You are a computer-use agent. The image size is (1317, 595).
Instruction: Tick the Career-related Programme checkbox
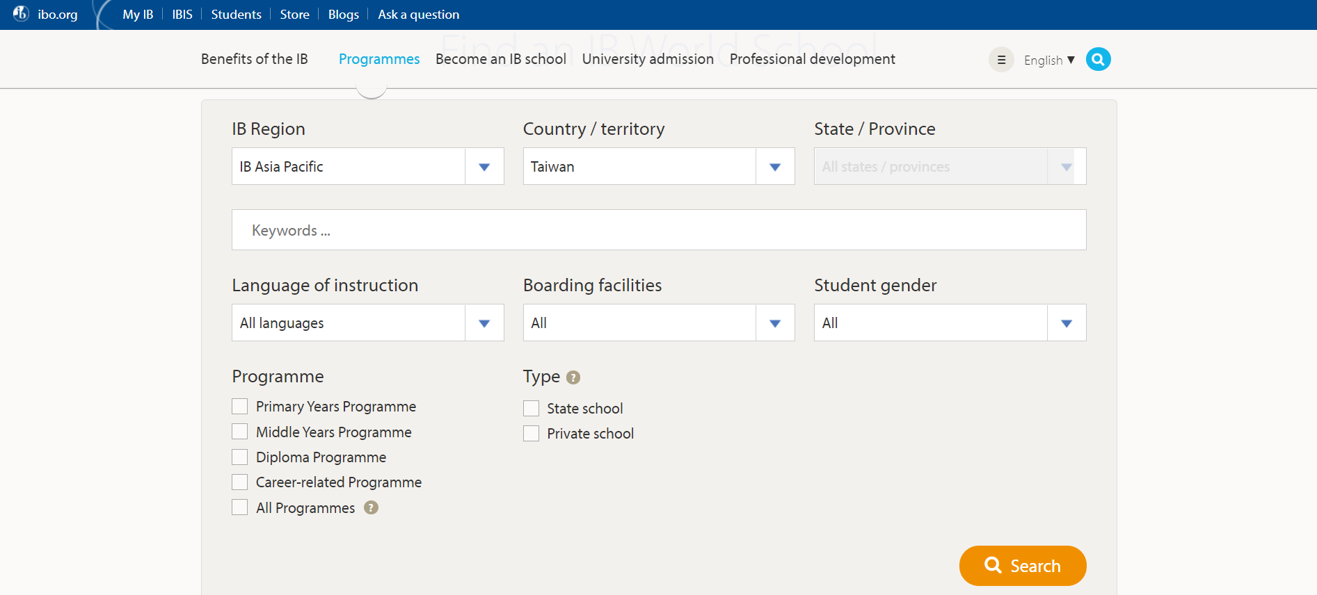[240, 482]
